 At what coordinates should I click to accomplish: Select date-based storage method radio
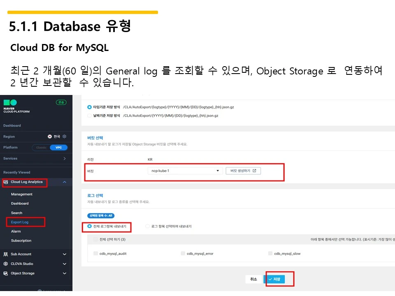[89, 116]
